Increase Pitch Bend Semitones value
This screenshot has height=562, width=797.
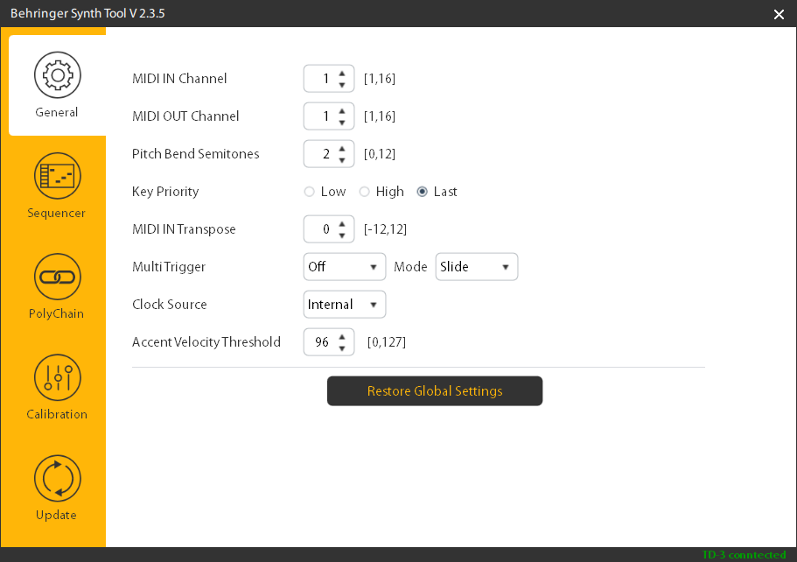tap(342, 148)
